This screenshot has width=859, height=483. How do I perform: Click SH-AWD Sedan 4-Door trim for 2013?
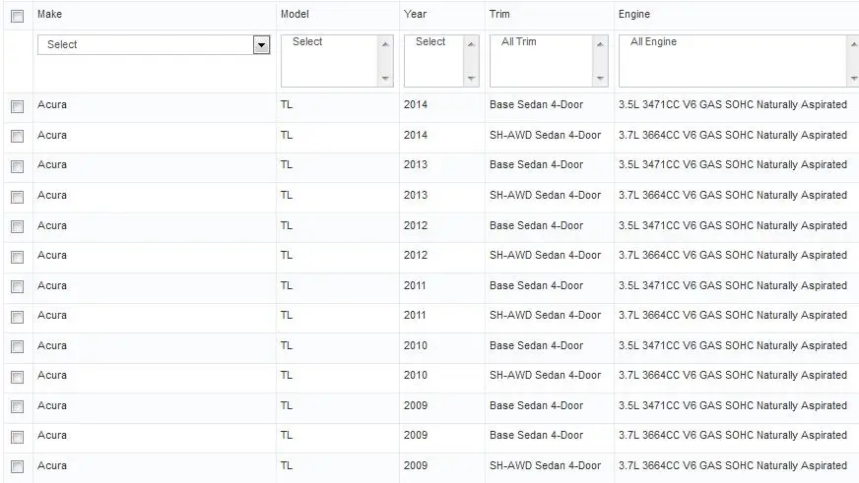[545, 195]
